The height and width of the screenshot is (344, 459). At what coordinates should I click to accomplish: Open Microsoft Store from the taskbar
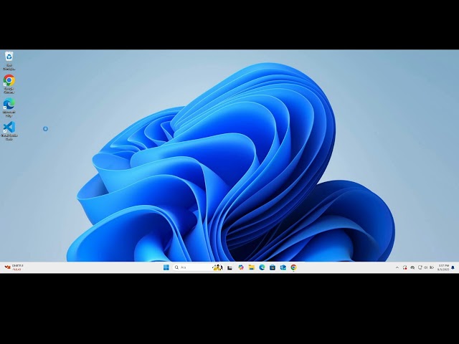[273, 267]
